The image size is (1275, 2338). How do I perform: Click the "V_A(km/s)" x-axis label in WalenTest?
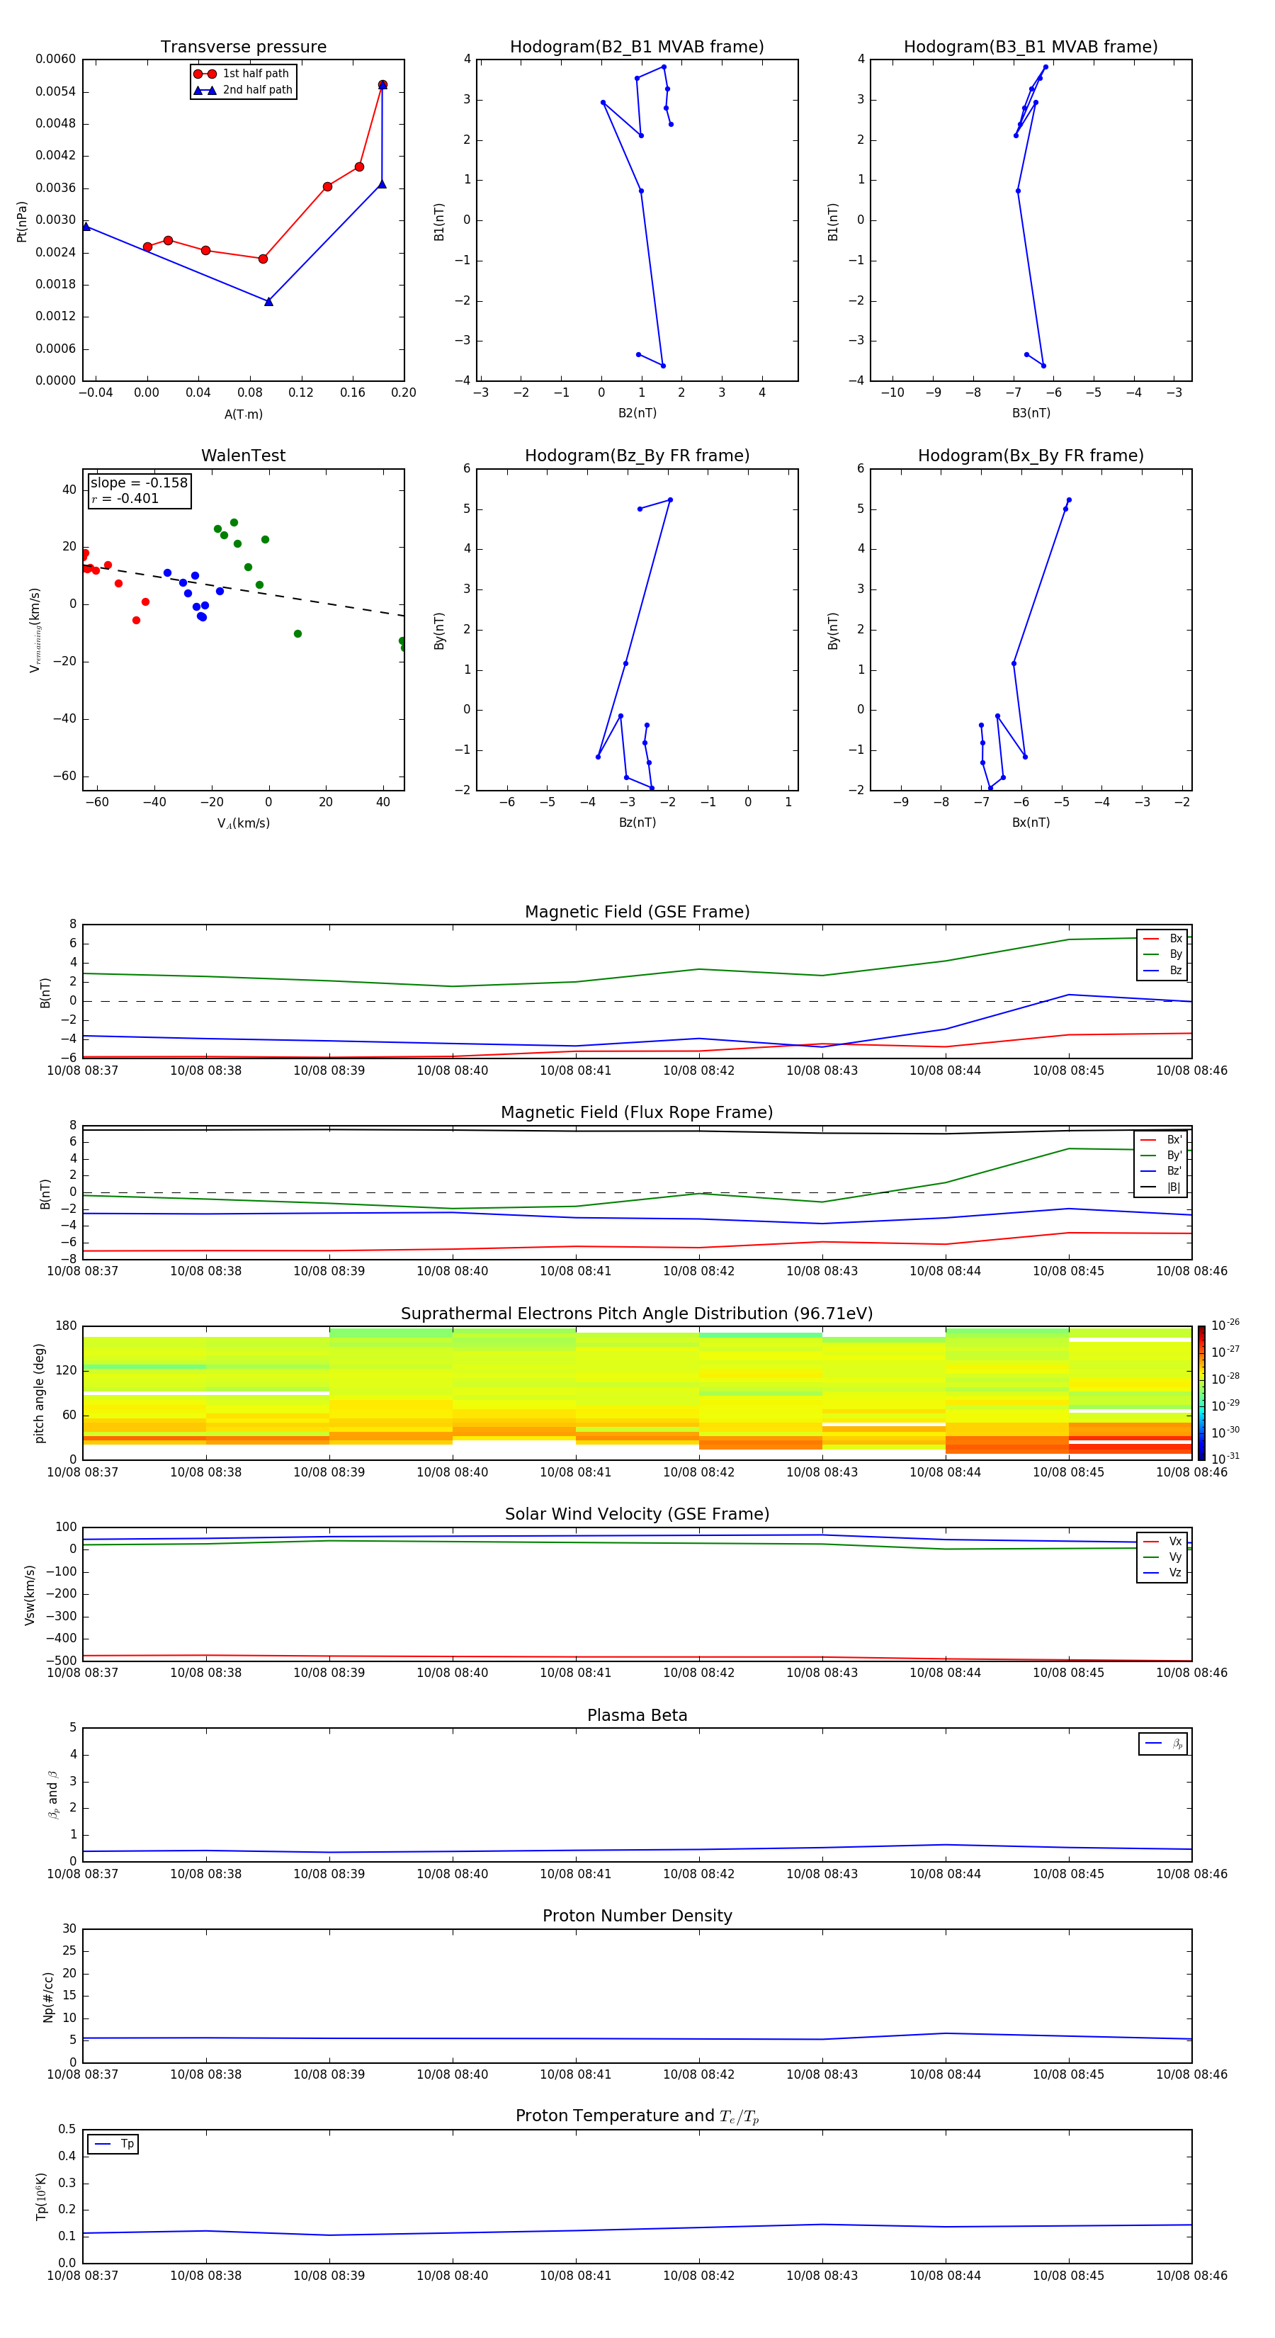[x=243, y=824]
